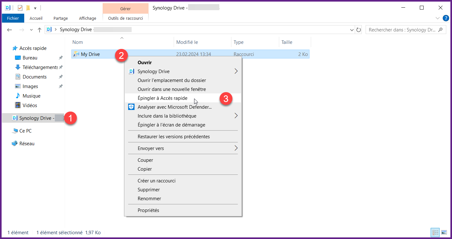The image size is (452, 239).
Task: Switch to details view in status bar
Action: pos(435,233)
